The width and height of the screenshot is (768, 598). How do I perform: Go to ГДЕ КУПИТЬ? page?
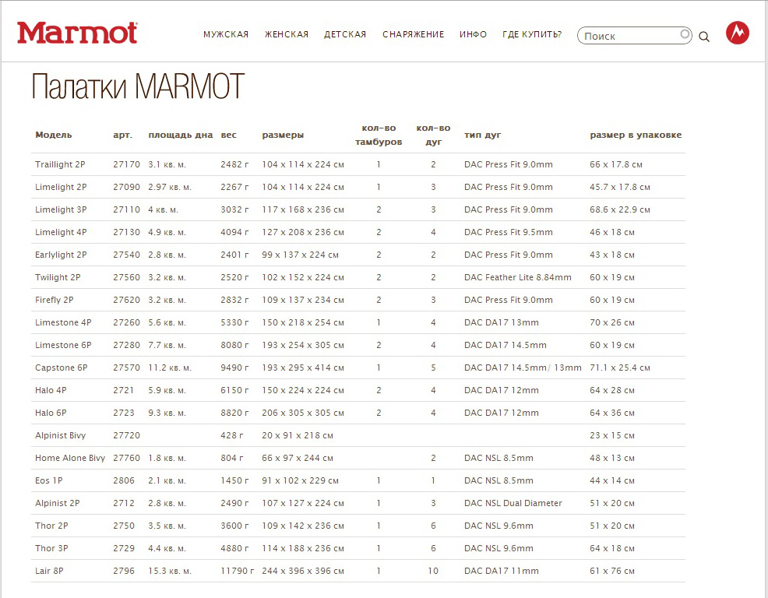click(532, 34)
